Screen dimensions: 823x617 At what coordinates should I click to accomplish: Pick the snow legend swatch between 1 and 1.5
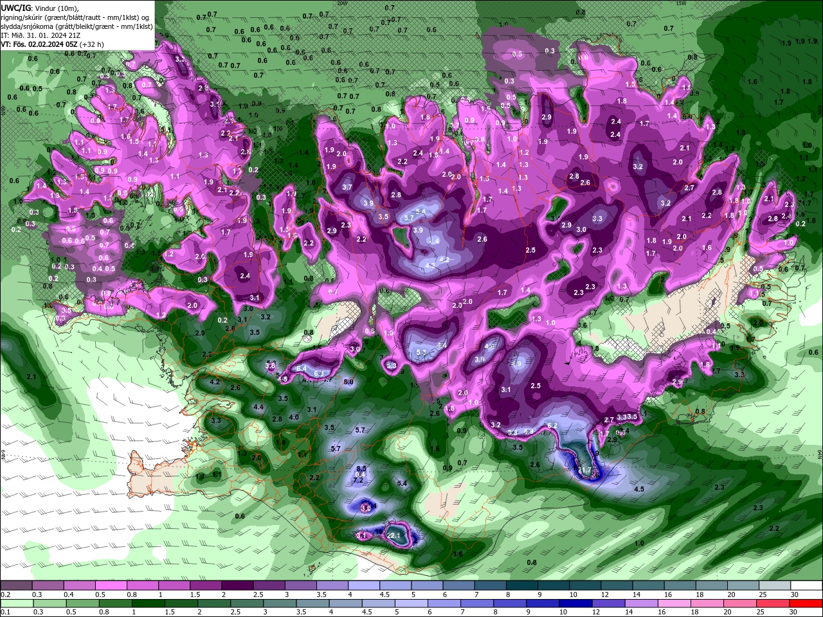click(x=174, y=586)
